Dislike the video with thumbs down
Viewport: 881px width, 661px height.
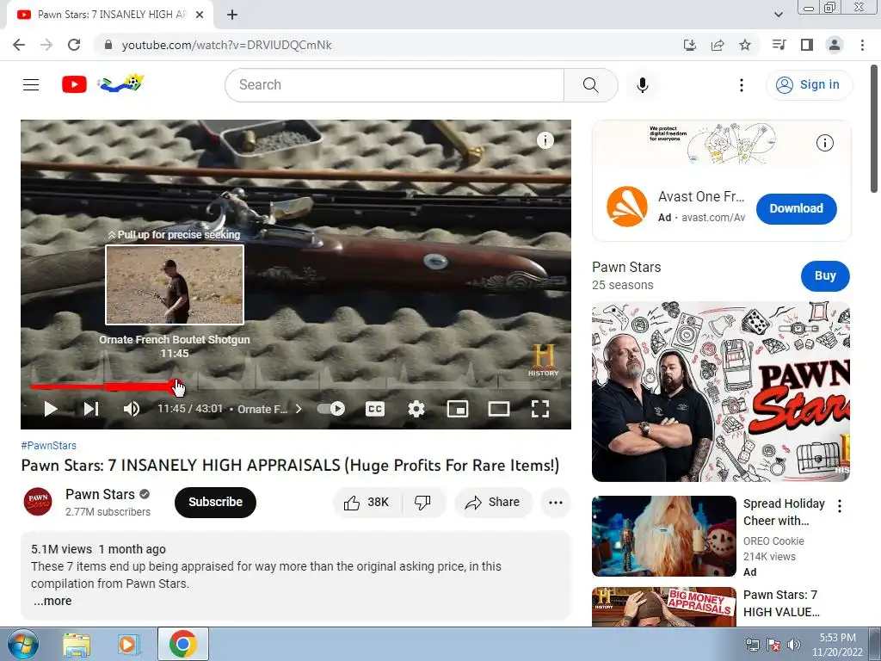pos(423,502)
